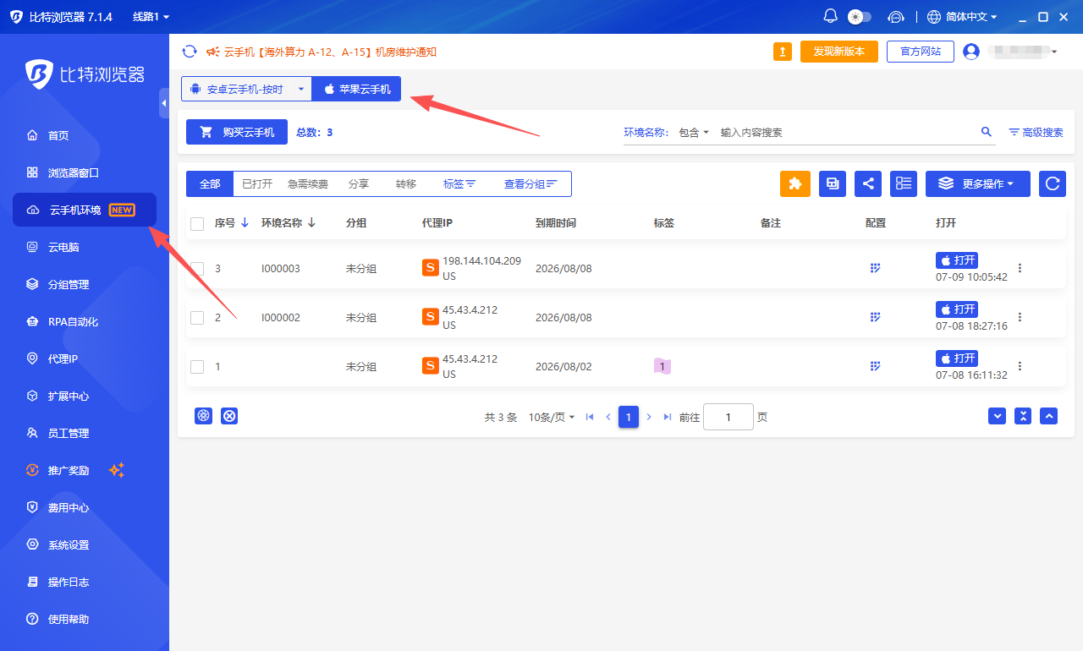Click the 配置 icon for I000003
Screen dimensions: 1083x651
876,268
